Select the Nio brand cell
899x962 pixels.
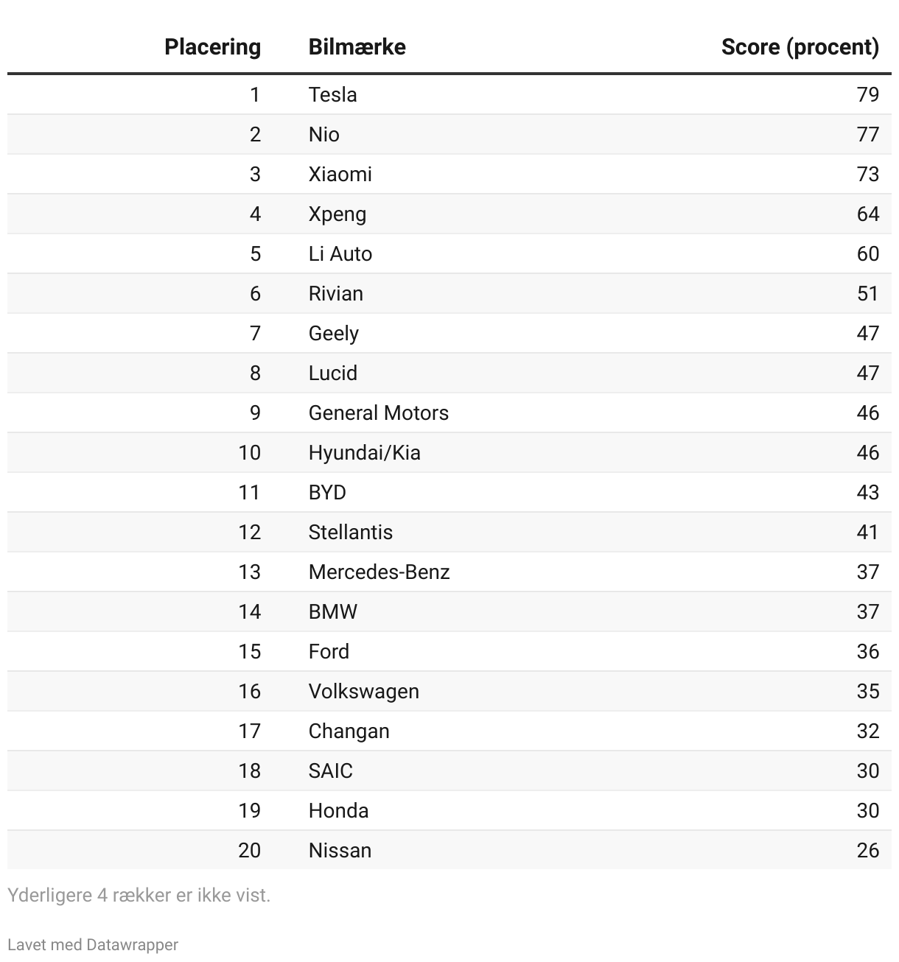click(x=323, y=134)
